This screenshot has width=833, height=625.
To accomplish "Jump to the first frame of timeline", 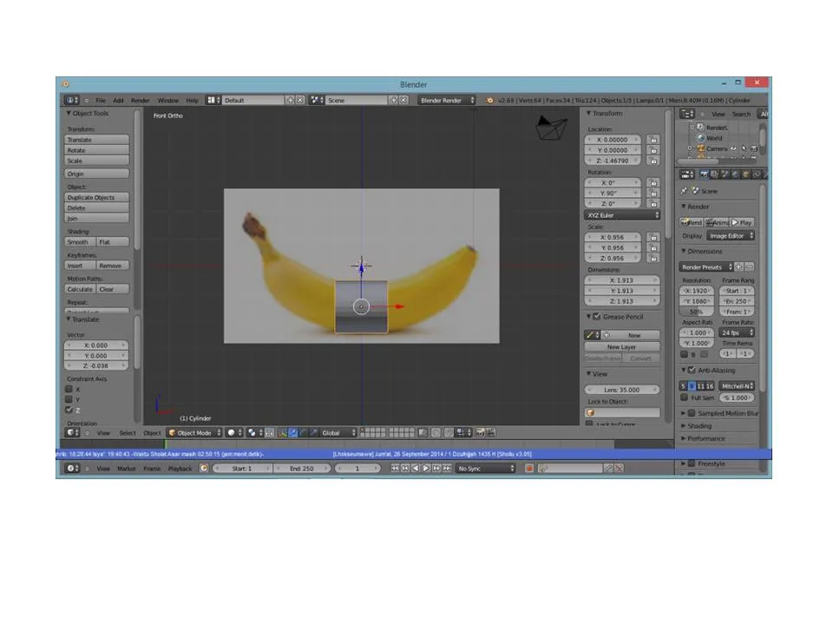I will click(395, 468).
